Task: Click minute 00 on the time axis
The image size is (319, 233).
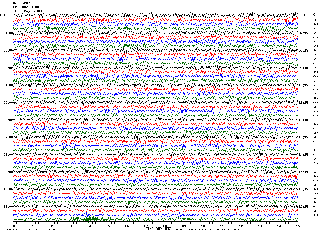Action: [x=13, y=226]
